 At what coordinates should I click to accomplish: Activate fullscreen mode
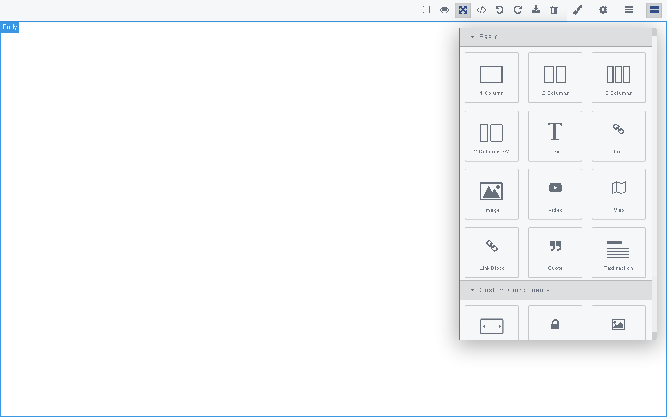pyautogui.click(x=462, y=10)
